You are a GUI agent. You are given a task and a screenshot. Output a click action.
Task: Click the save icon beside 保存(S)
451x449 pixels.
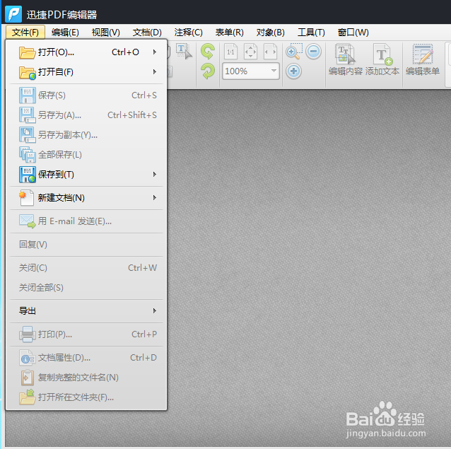click(28, 95)
